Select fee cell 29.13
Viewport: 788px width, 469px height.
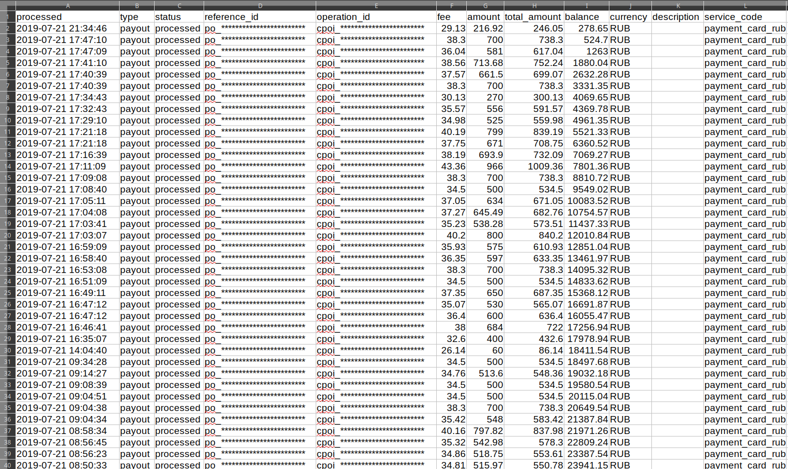tap(451, 28)
